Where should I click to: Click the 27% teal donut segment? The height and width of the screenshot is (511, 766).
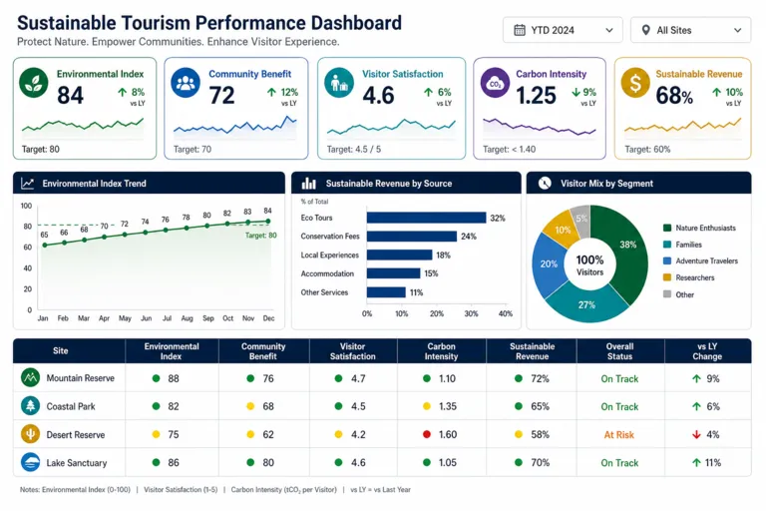click(586, 304)
